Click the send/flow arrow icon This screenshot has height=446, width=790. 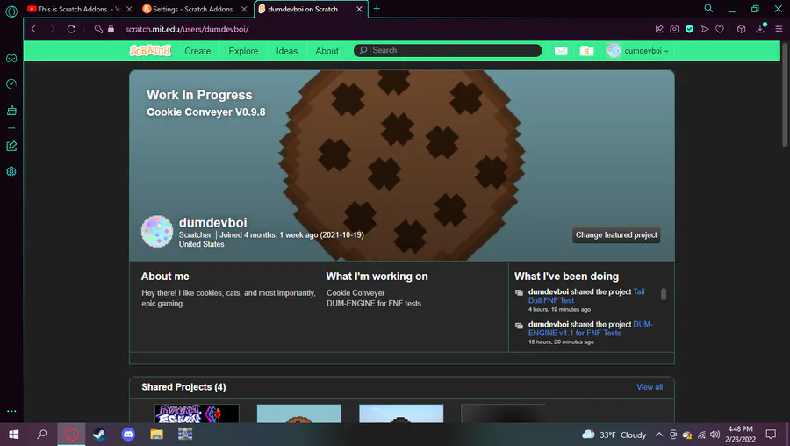(705, 29)
